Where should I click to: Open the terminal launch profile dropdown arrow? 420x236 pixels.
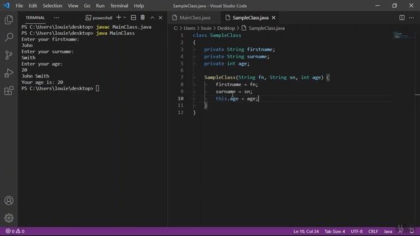click(x=125, y=18)
